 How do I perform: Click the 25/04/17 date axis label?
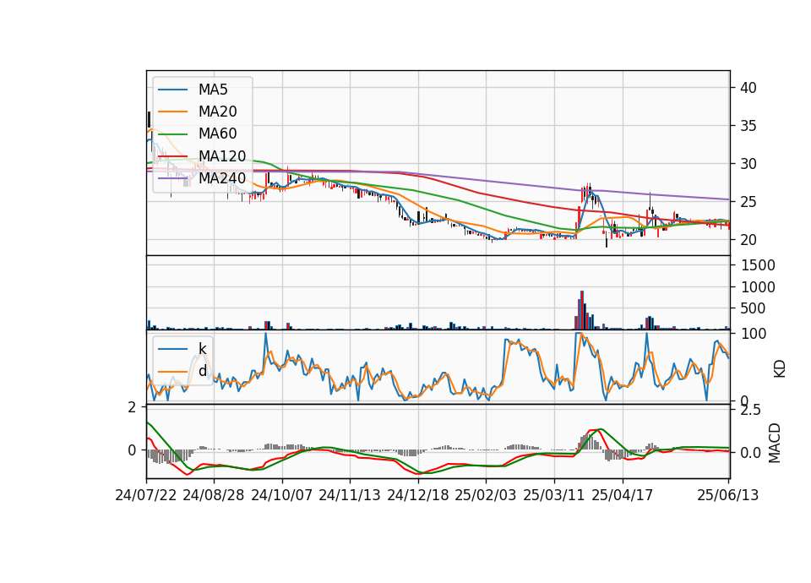(623, 495)
